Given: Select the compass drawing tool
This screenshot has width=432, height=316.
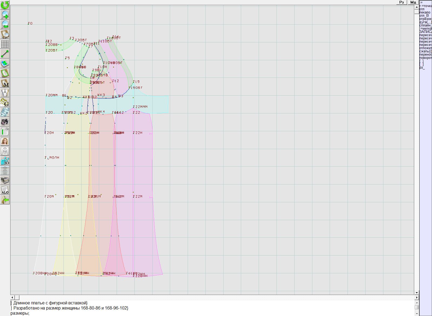Looking at the screenshot, I should point(5,93).
